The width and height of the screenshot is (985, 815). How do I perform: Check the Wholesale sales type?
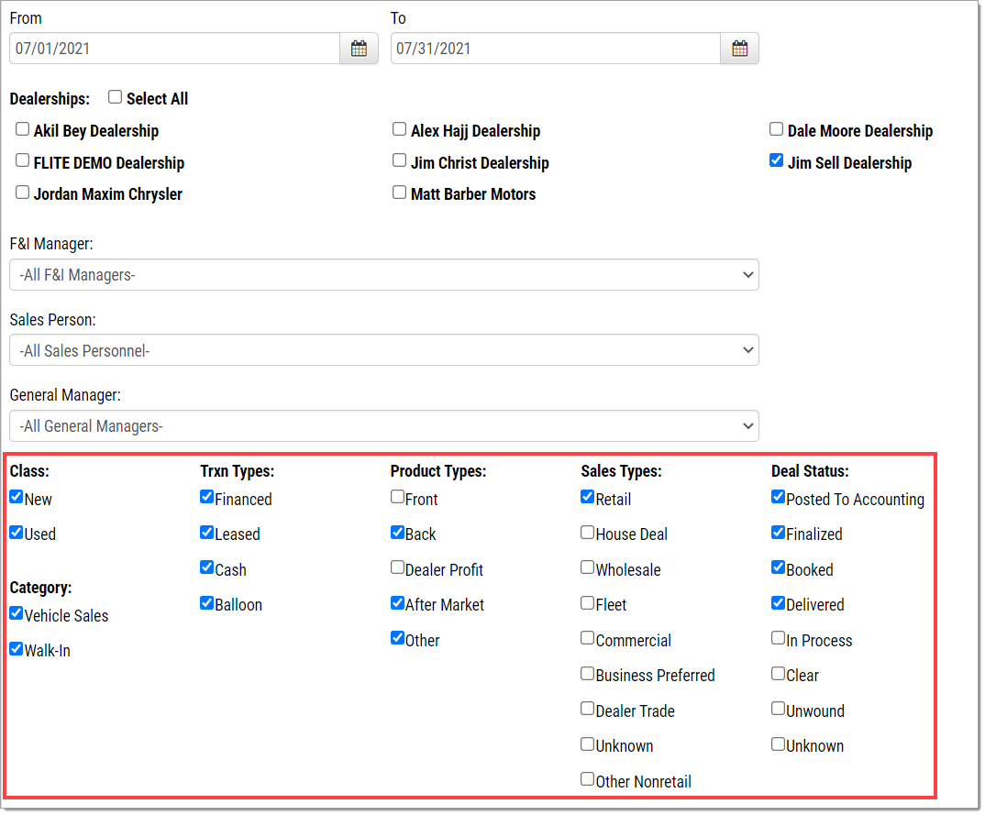[x=587, y=567]
